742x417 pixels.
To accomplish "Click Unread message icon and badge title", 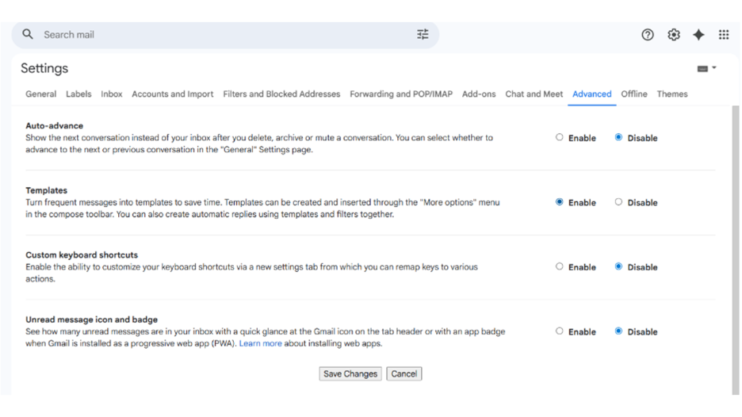I will coord(92,319).
